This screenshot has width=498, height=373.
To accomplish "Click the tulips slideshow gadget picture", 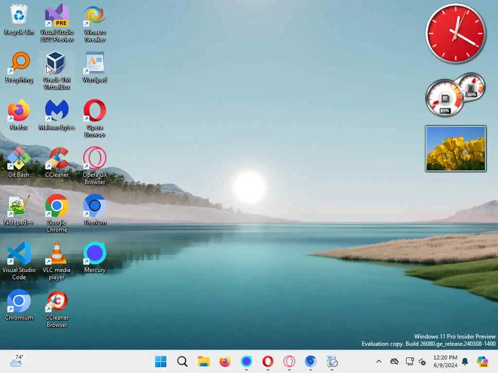I will 455,149.
